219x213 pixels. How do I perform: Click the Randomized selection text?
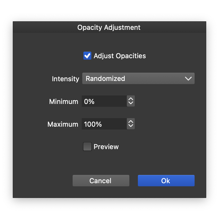[105, 78]
